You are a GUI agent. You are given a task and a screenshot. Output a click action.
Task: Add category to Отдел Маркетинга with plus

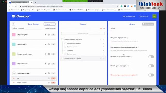pyautogui.click(x=46, y=73)
